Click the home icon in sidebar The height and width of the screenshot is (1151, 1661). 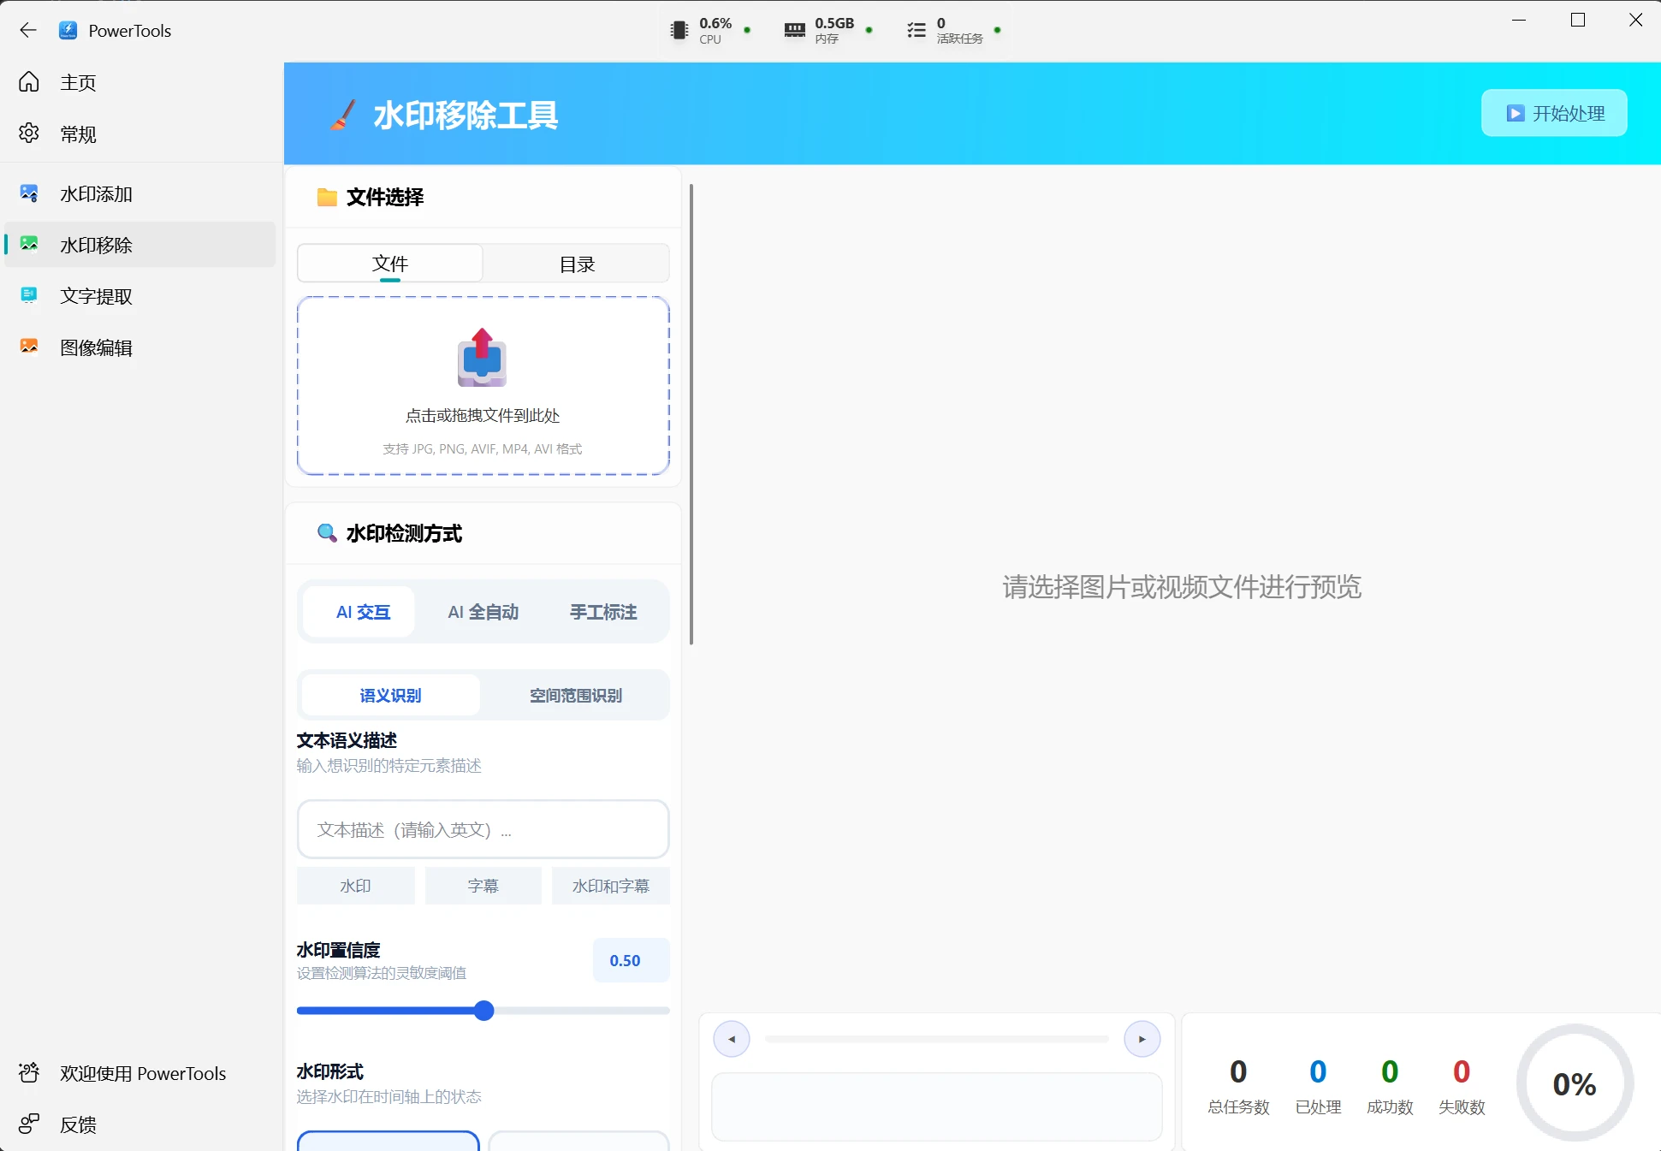pyautogui.click(x=29, y=81)
